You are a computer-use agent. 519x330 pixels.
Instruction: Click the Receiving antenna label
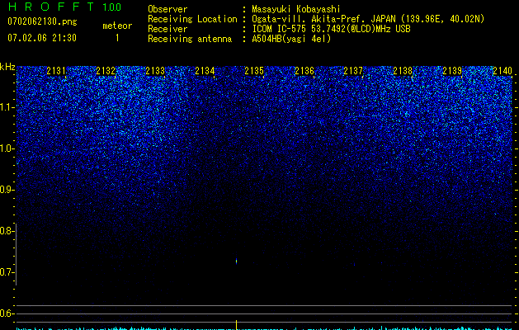click(x=190, y=39)
